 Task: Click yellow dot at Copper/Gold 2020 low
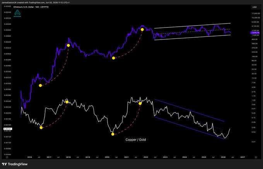(113, 134)
